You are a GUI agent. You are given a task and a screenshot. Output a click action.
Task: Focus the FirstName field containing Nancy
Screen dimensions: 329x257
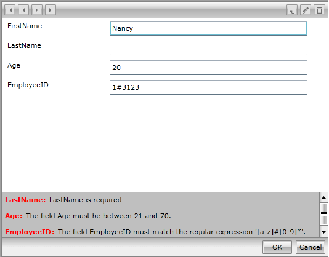208,28
